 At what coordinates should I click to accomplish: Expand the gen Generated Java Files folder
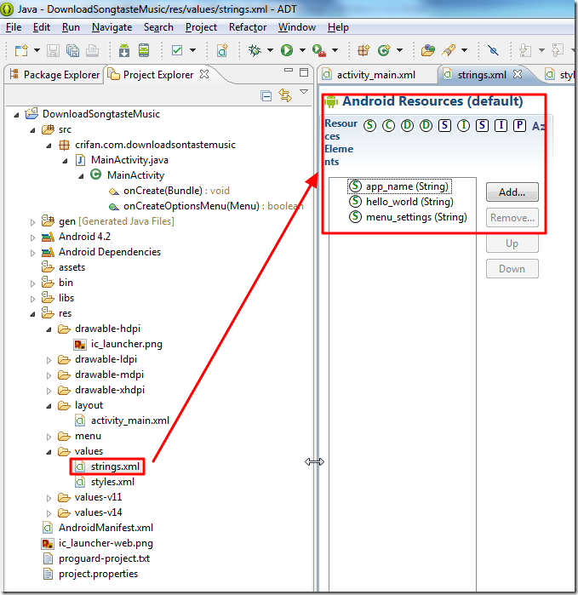tap(32, 222)
